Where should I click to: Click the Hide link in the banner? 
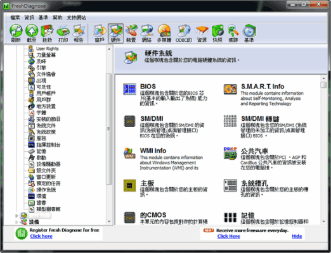(297, 237)
